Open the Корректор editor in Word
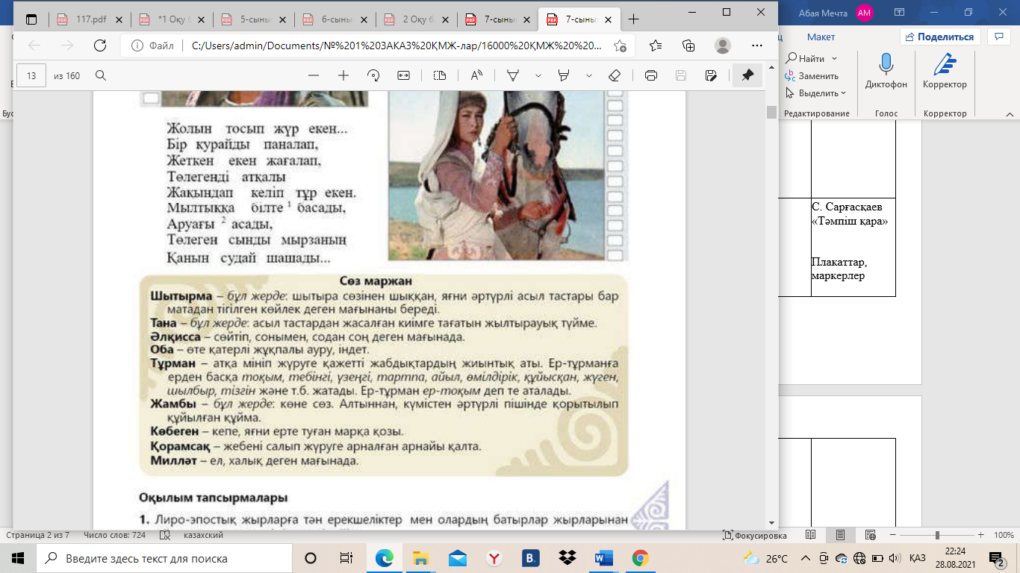 pos(945,72)
